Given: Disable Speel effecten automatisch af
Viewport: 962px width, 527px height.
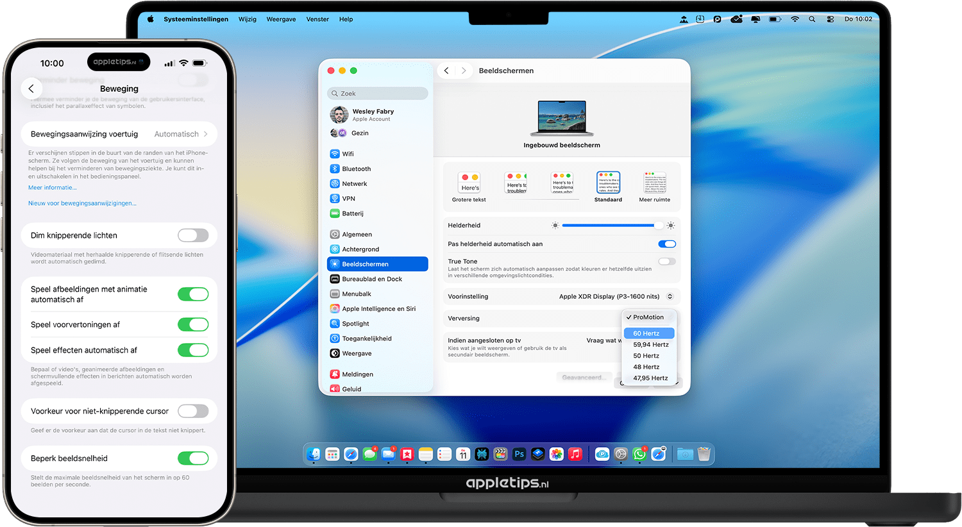Looking at the screenshot, I should pyautogui.click(x=193, y=350).
